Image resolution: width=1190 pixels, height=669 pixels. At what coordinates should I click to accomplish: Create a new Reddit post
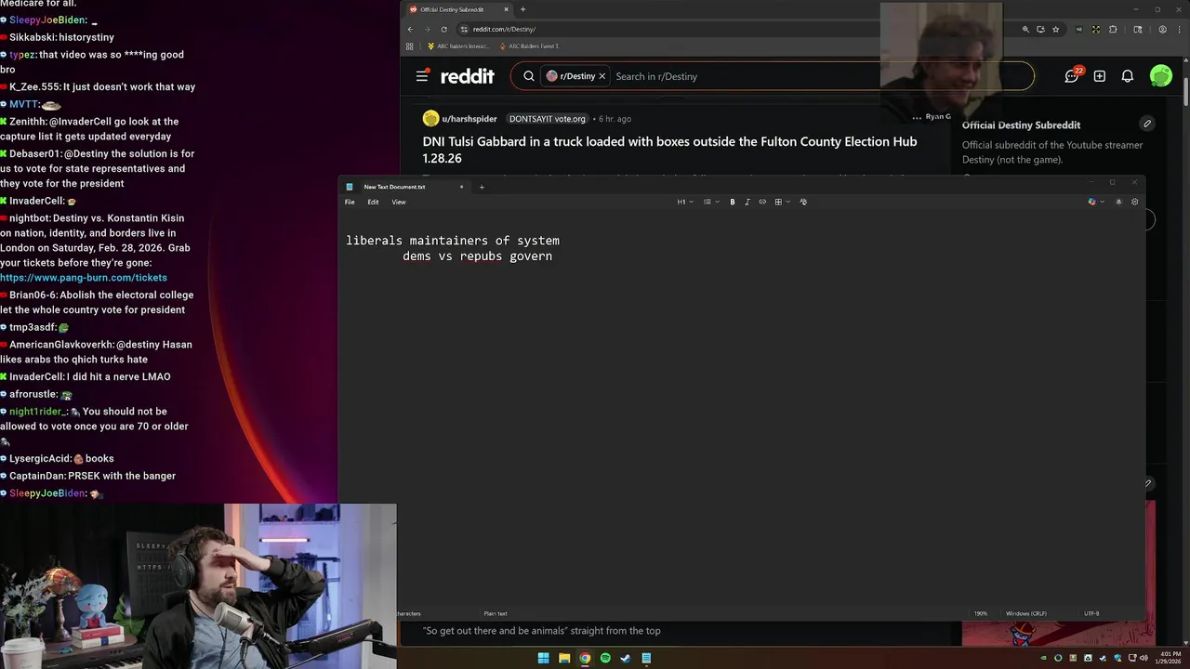1100,76
